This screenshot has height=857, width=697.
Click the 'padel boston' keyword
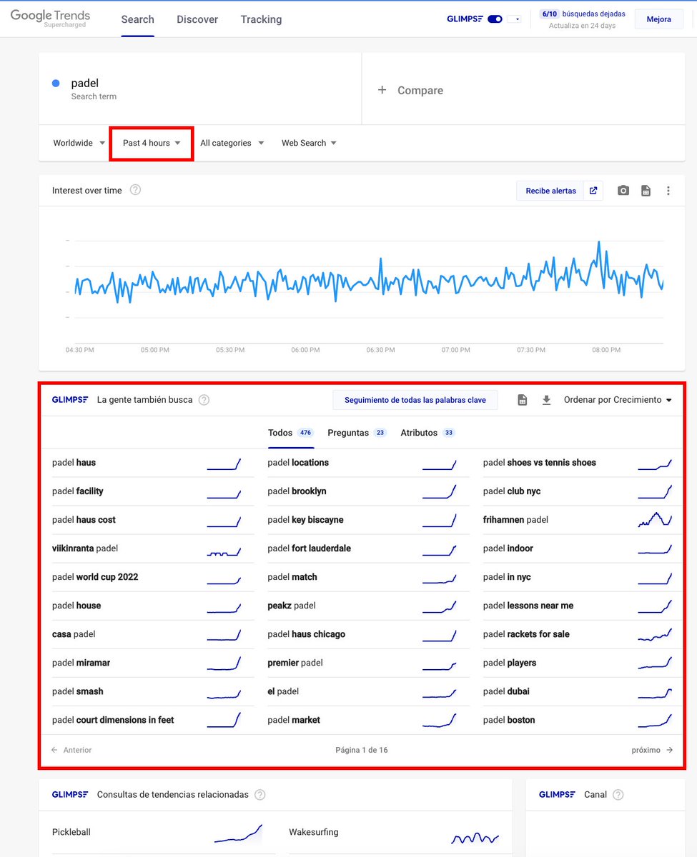[x=509, y=720]
